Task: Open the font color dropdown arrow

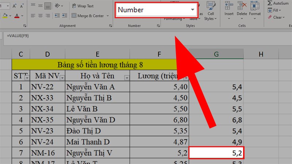Action: (x=22, y=16)
